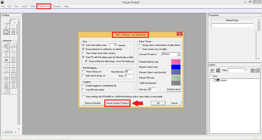This screenshot has height=140, width=262.
Task: Click the Default colors button
Action: tap(173, 89)
